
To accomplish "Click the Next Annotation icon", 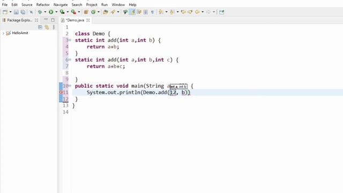I will click(x=161, y=12).
